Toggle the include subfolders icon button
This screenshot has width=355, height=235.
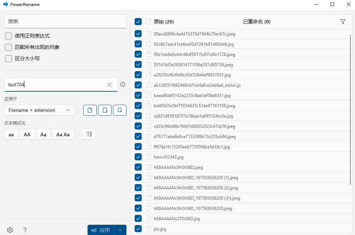[120, 110]
